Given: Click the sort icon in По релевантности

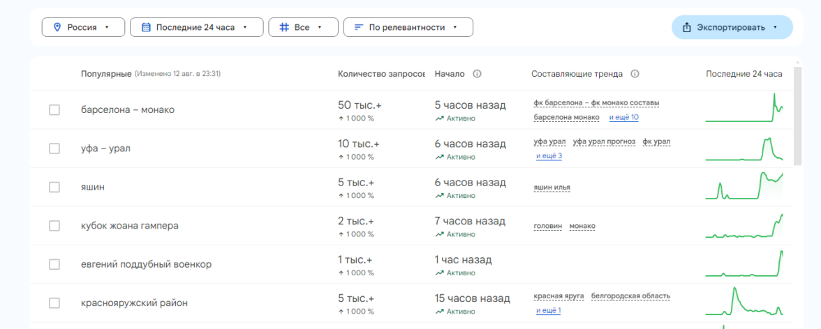Looking at the screenshot, I should tap(359, 27).
